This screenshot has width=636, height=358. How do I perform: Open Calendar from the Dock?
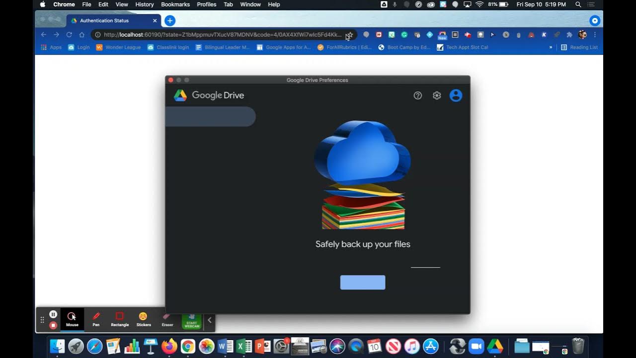374,346
